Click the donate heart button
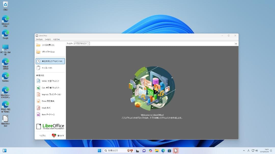Viewport: 275px width, 154px height. coord(58,135)
